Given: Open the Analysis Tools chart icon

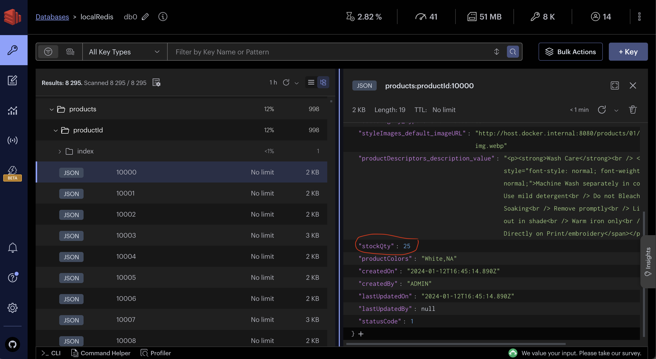Looking at the screenshot, I should coord(13,111).
